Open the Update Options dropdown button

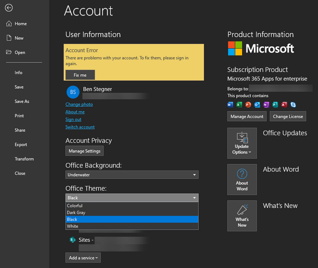[x=242, y=143]
